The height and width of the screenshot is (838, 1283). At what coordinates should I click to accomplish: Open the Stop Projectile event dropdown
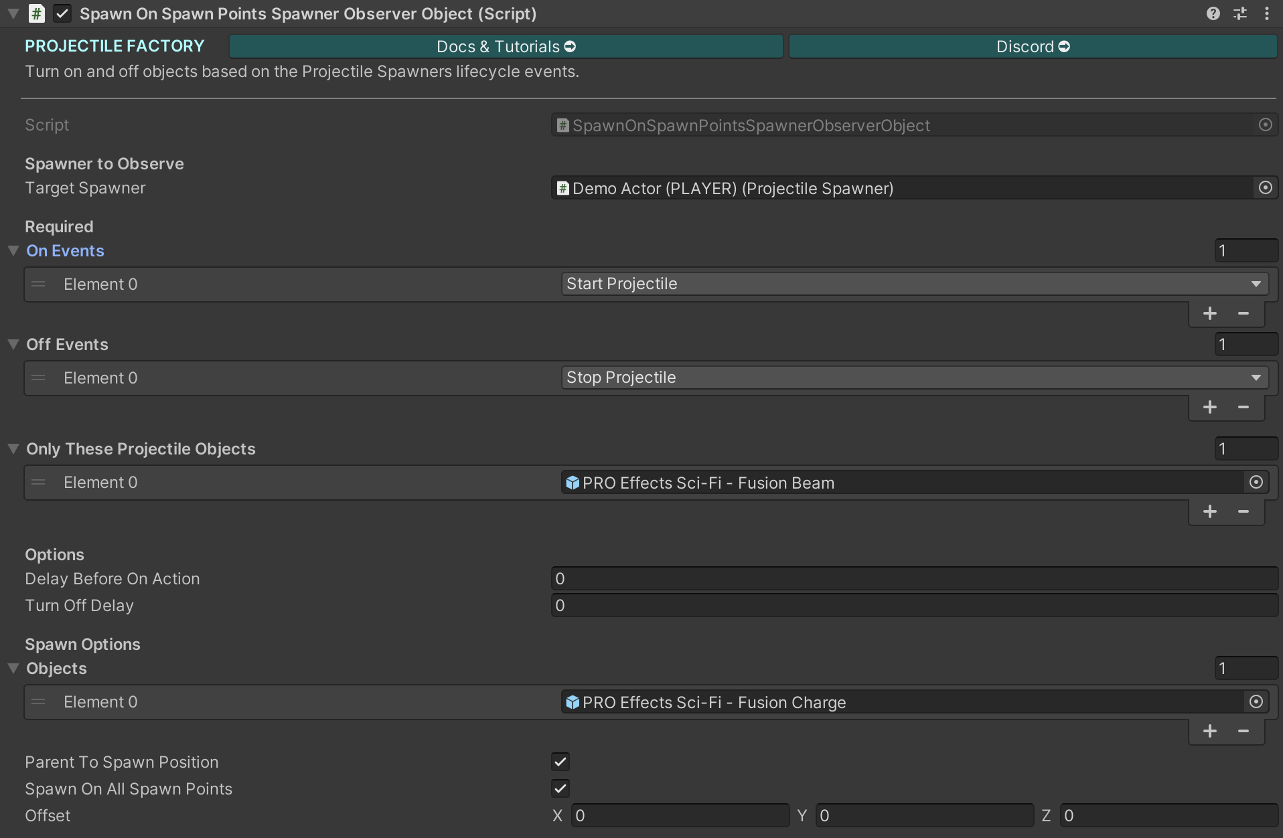click(913, 378)
